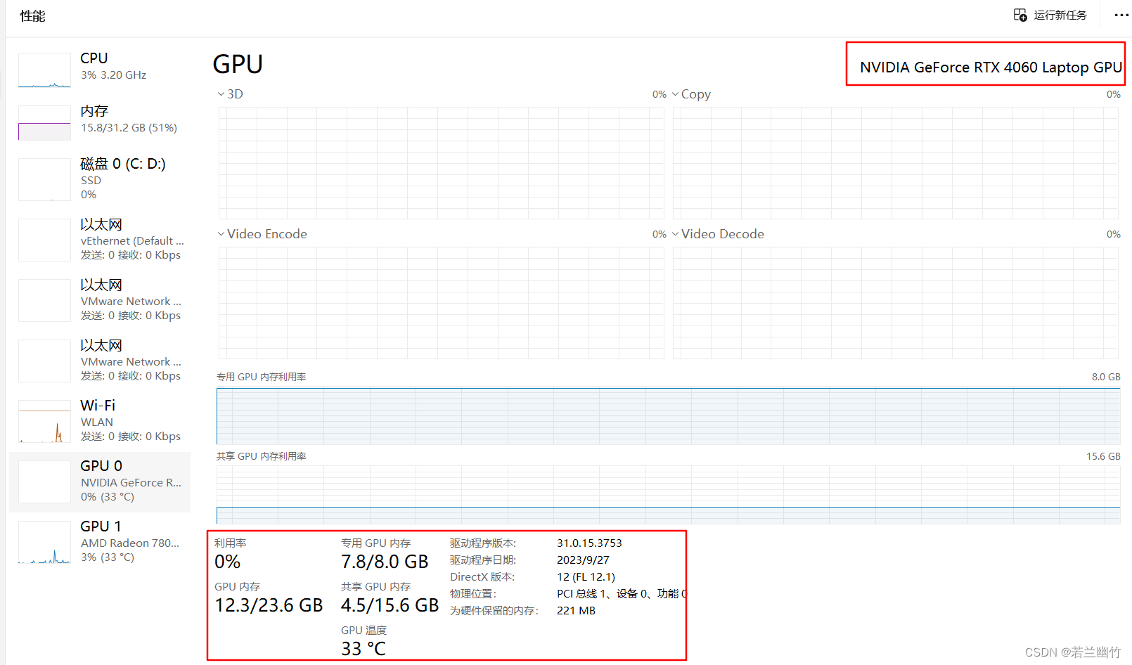Click the Copy engine usage graph

click(896, 163)
